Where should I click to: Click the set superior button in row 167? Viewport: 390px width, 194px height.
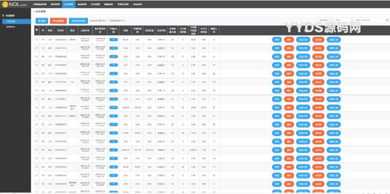tap(334, 73)
